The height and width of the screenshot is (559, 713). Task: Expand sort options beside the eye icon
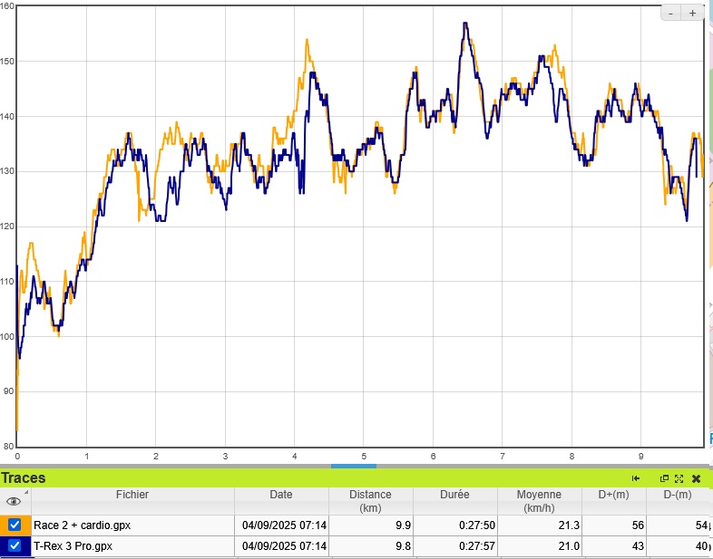click(x=26, y=494)
